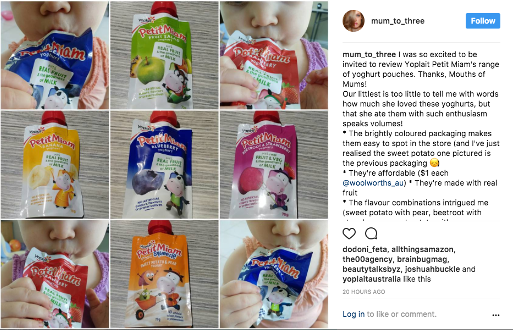The width and height of the screenshot is (513, 330).
Task: Click mum_to_three name starting the caption
Action: 369,54
